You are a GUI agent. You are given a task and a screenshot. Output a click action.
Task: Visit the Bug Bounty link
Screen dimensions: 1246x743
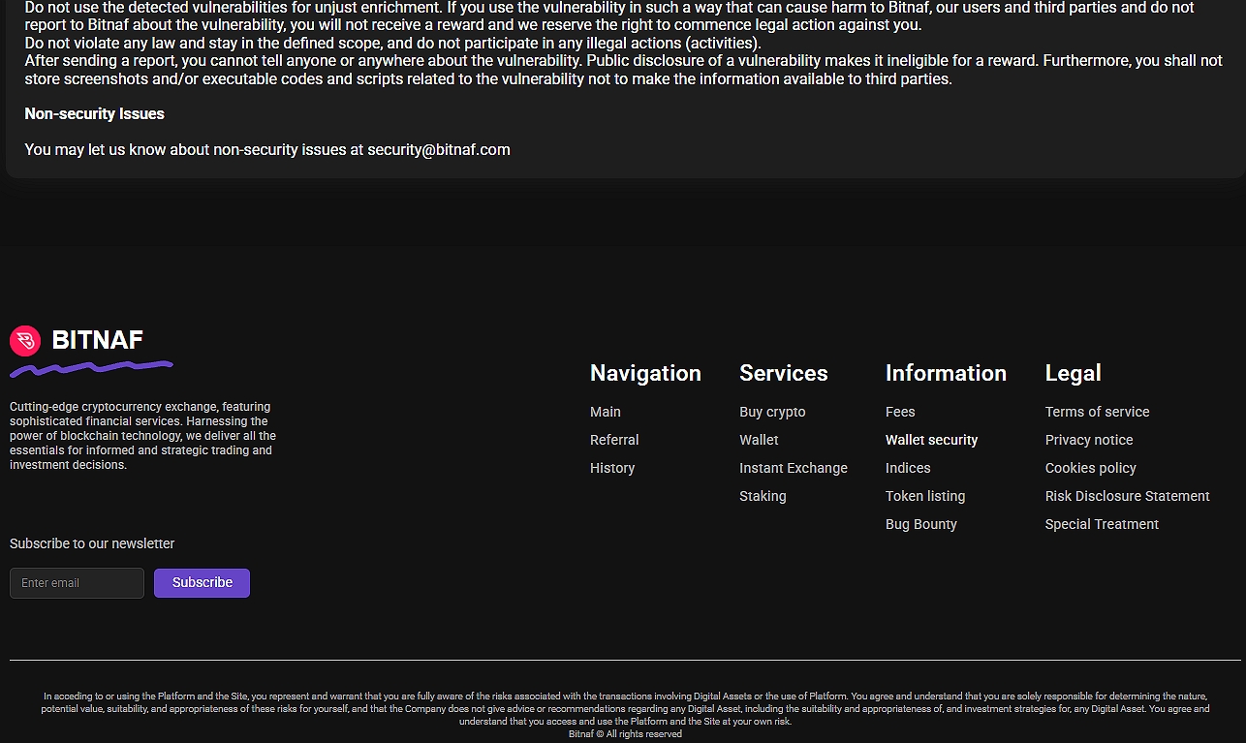tap(920, 524)
